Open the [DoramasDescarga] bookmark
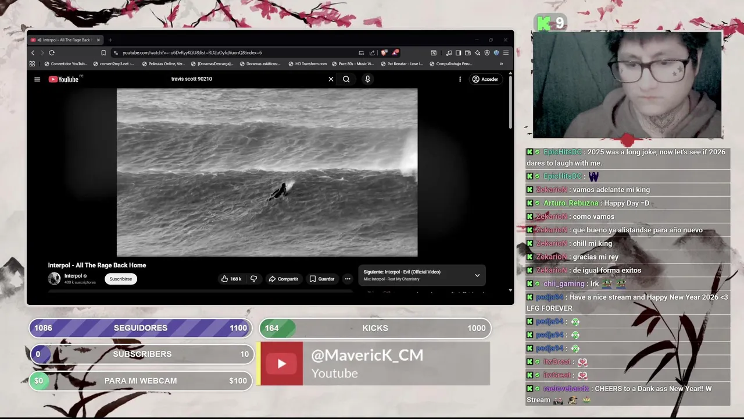The width and height of the screenshot is (744, 419). point(213,64)
